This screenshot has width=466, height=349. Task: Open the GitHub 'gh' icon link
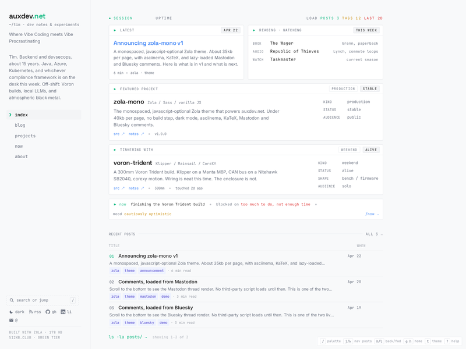coord(51,312)
